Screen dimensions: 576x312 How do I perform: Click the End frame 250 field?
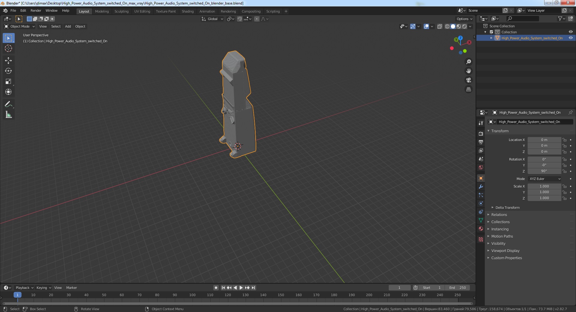click(457, 288)
